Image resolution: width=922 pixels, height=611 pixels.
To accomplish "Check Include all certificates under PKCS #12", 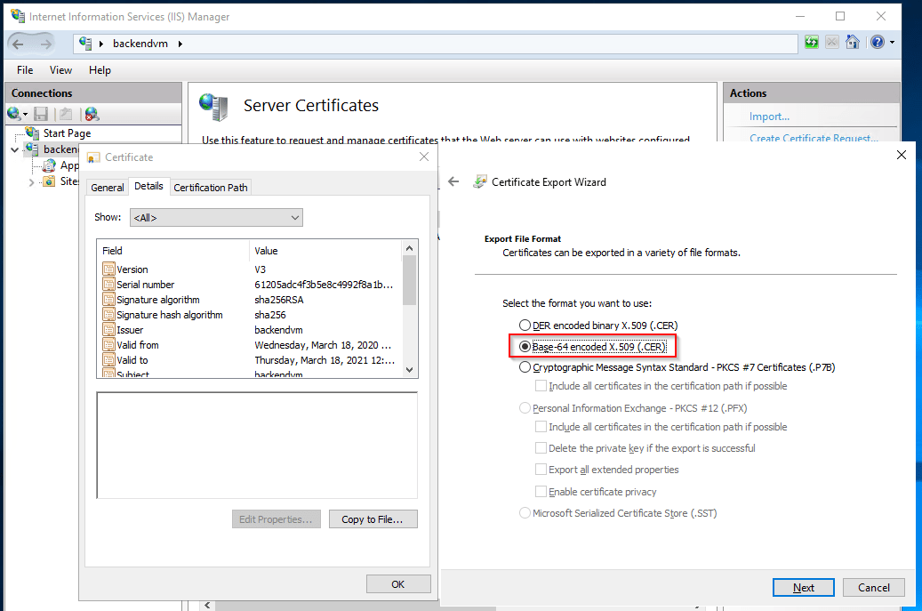I will coord(541,426).
